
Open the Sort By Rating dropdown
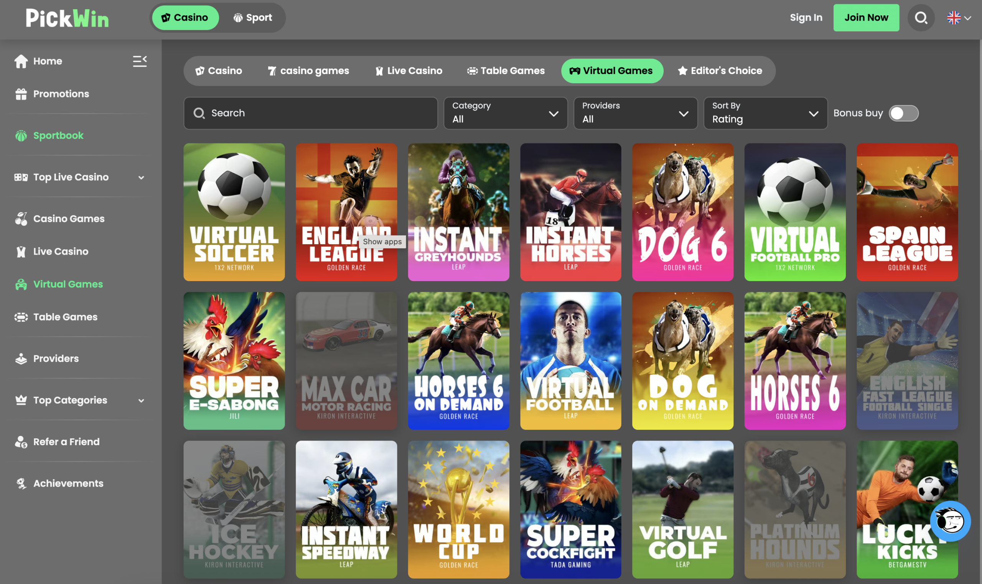click(x=765, y=114)
